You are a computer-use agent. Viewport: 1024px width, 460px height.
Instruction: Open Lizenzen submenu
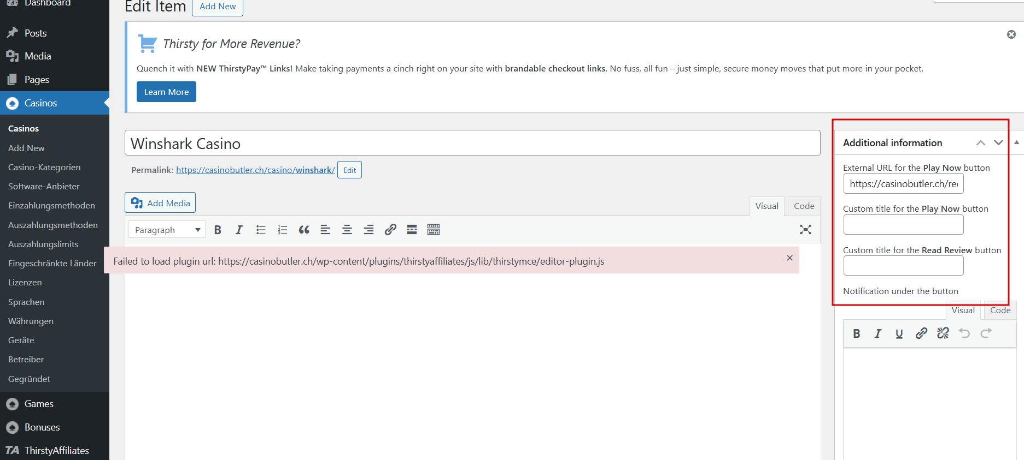pos(25,283)
